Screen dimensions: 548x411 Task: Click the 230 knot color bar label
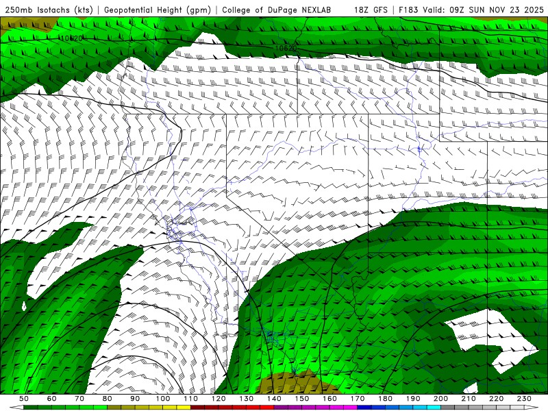coord(524,399)
